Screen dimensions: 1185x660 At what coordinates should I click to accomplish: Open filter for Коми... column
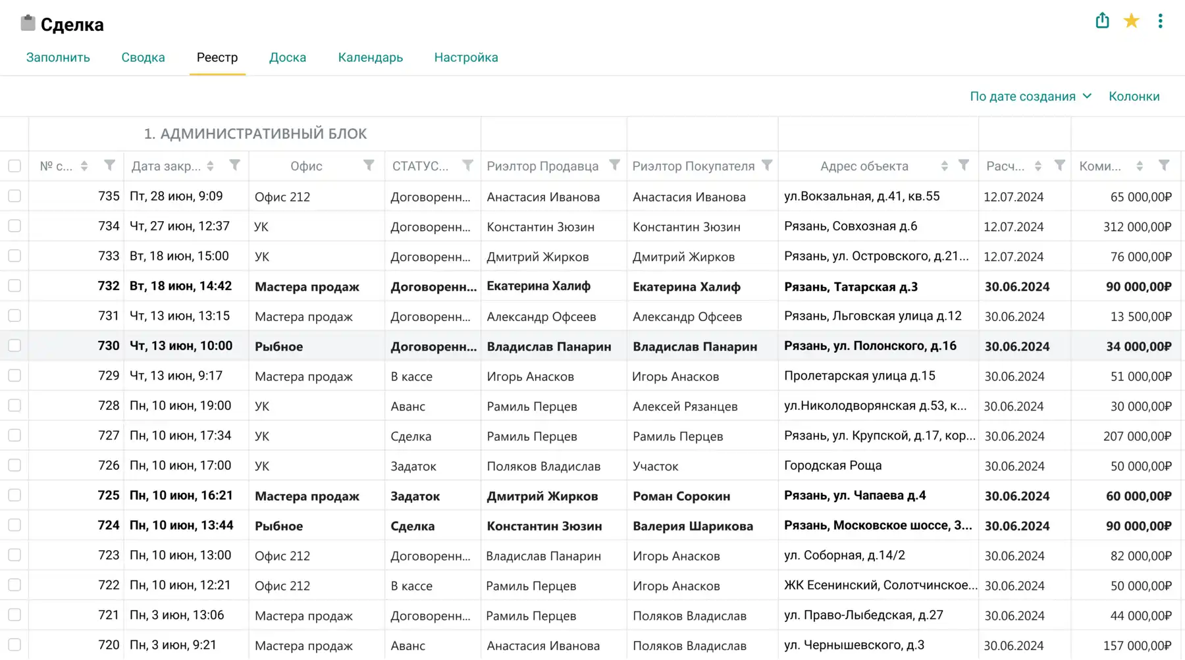[1164, 165]
